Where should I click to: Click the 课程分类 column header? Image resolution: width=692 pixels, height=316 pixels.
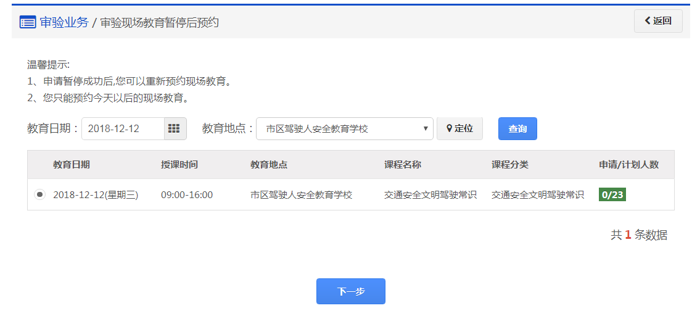[x=510, y=165]
